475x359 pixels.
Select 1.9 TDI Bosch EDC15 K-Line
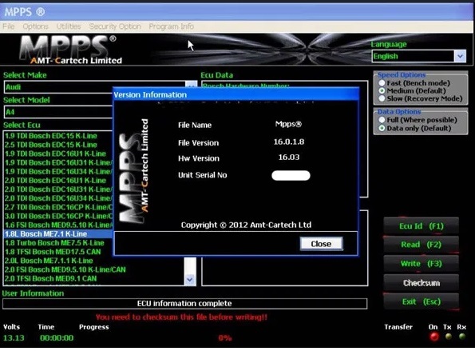tap(51, 136)
